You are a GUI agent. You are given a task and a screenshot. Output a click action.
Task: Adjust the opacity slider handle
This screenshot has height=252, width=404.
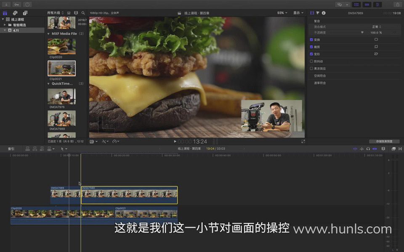tap(362, 32)
